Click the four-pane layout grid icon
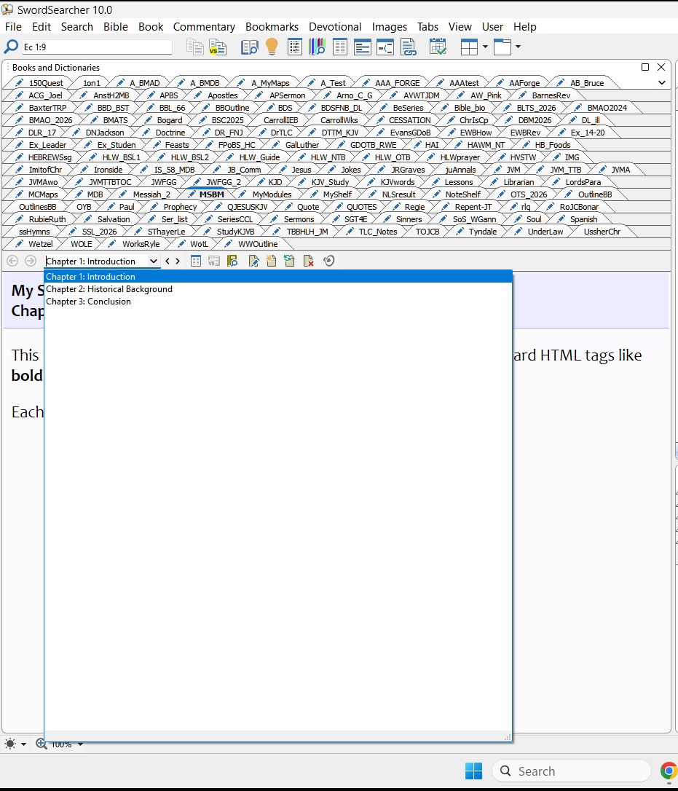 [469, 47]
